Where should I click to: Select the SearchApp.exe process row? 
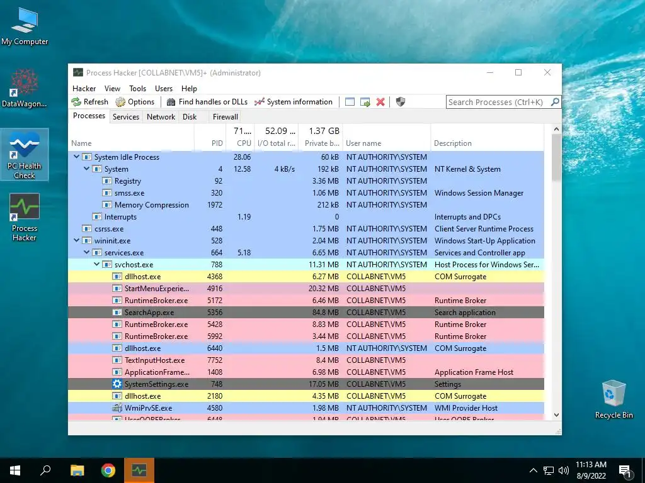(x=306, y=312)
